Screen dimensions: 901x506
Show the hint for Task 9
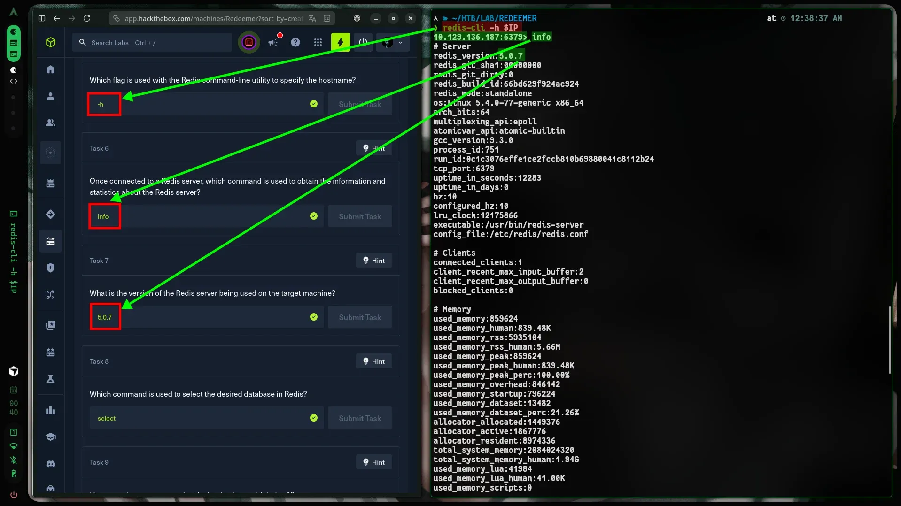point(374,462)
